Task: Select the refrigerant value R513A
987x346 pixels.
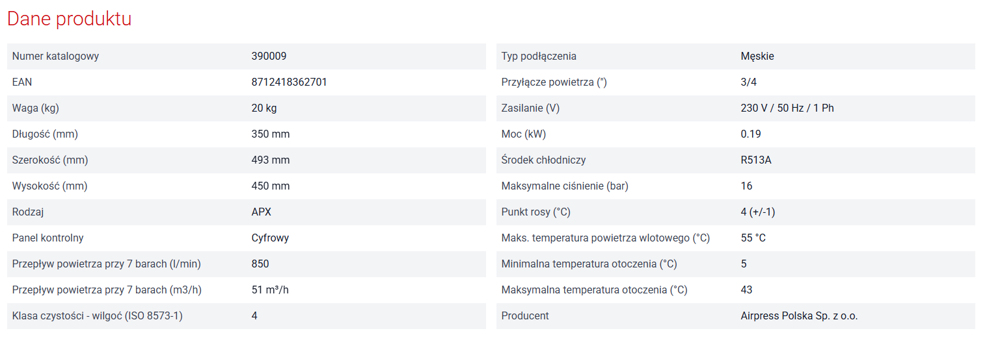Action: pos(755,160)
